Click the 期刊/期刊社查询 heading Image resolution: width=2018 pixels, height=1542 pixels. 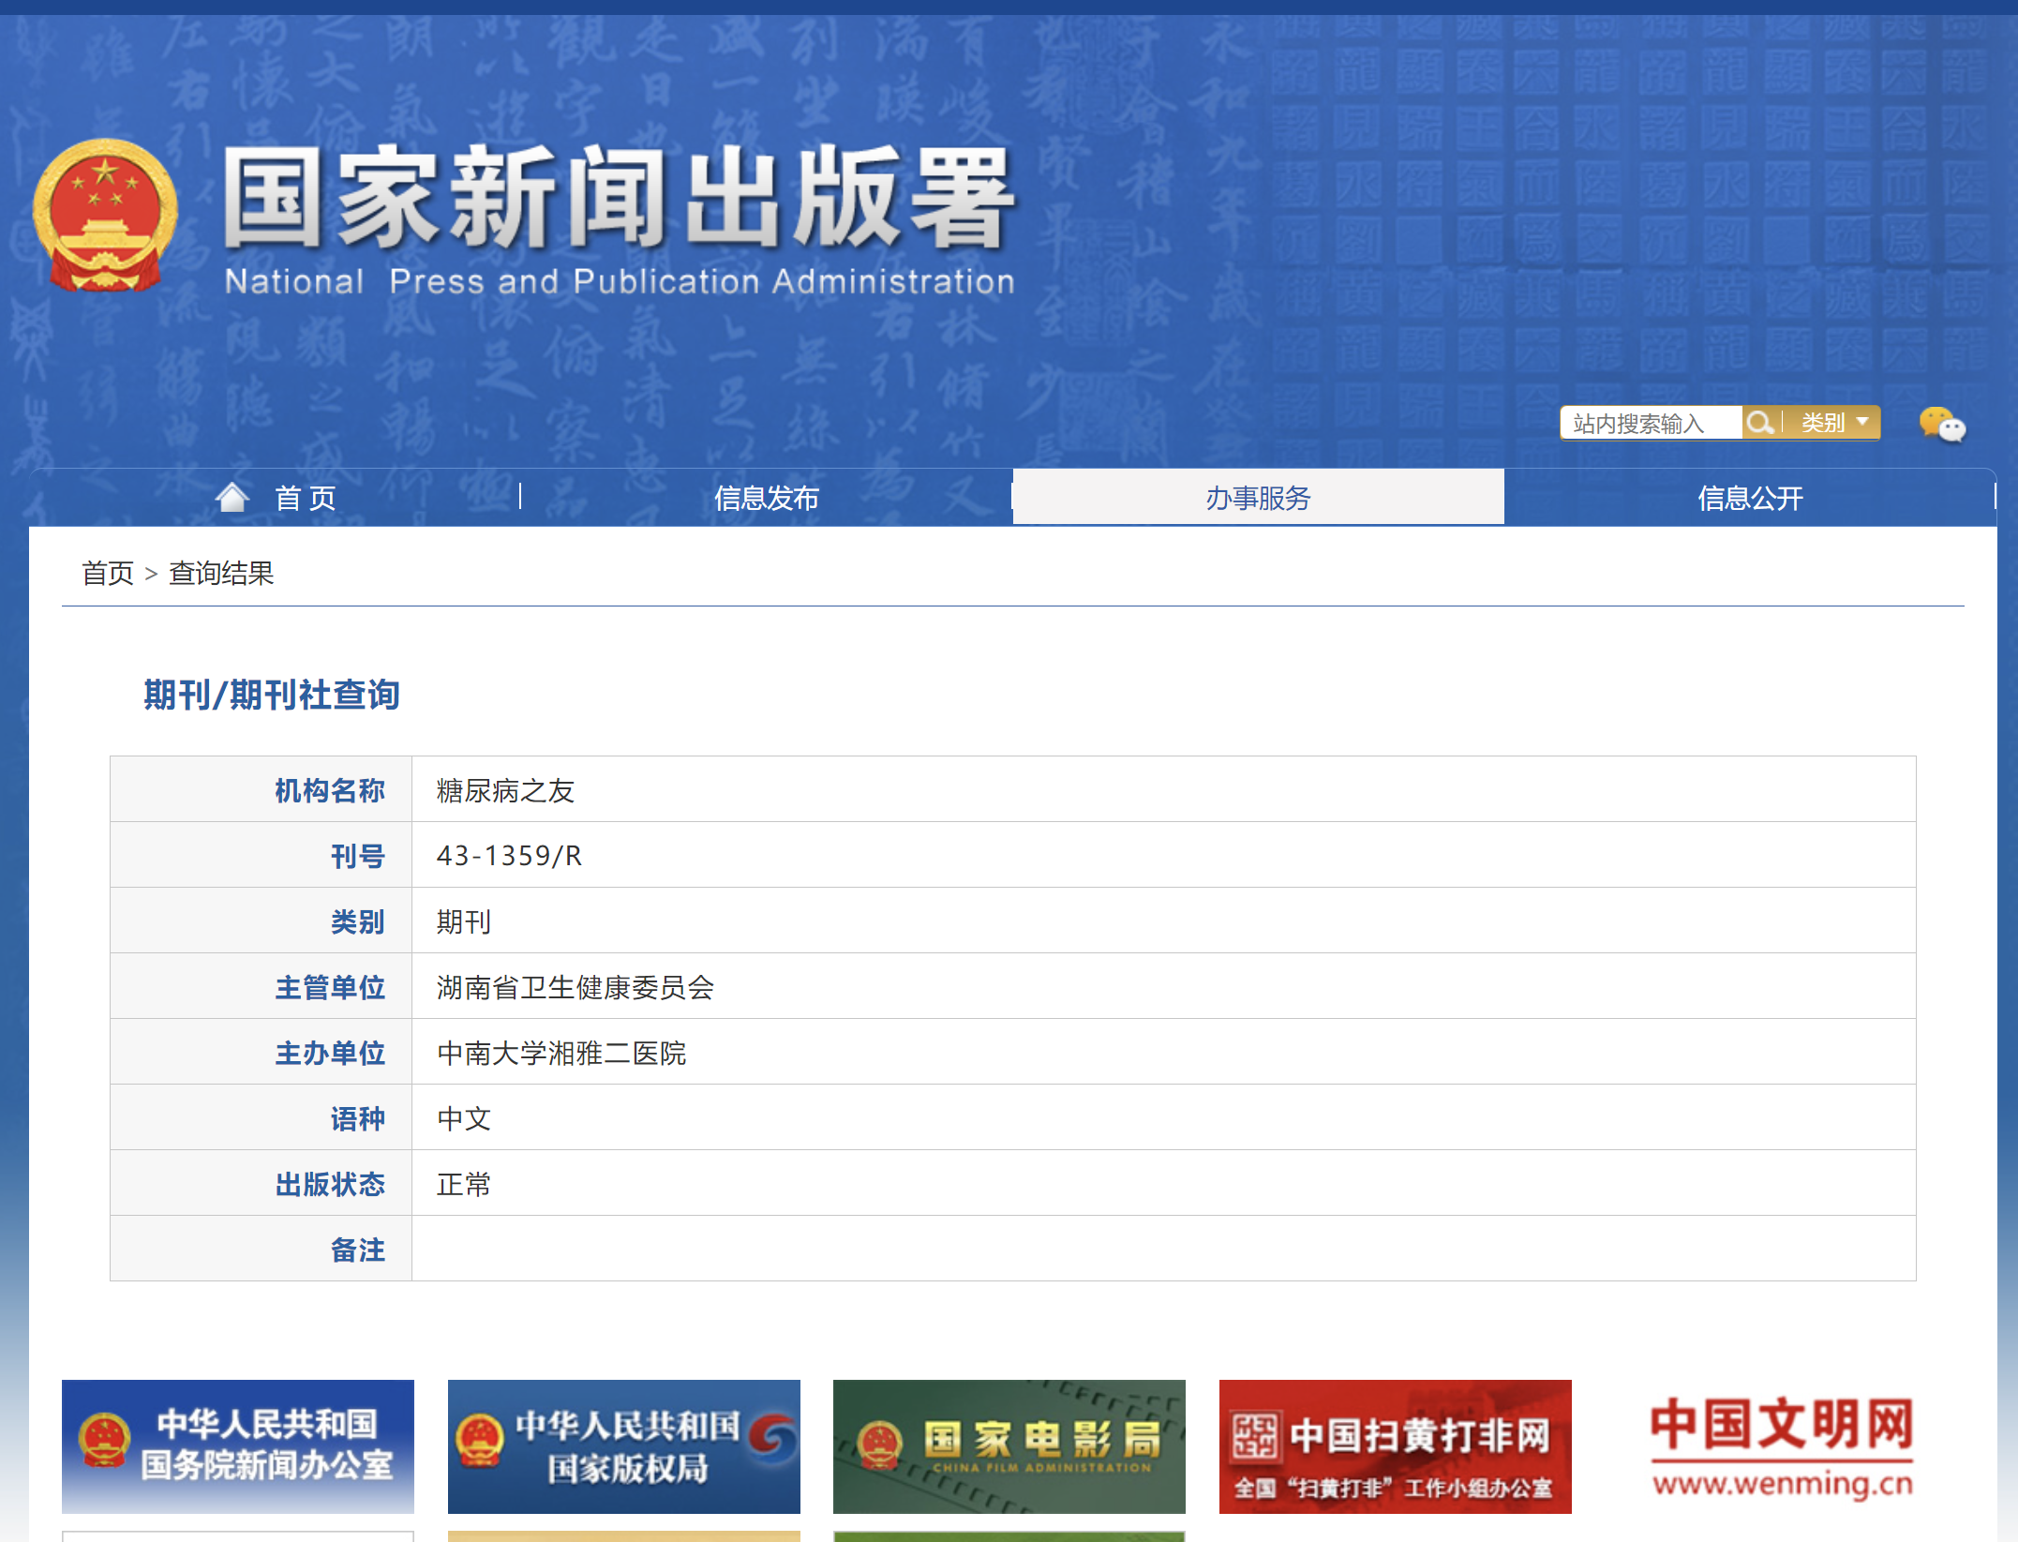pyautogui.click(x=272, y=695)
